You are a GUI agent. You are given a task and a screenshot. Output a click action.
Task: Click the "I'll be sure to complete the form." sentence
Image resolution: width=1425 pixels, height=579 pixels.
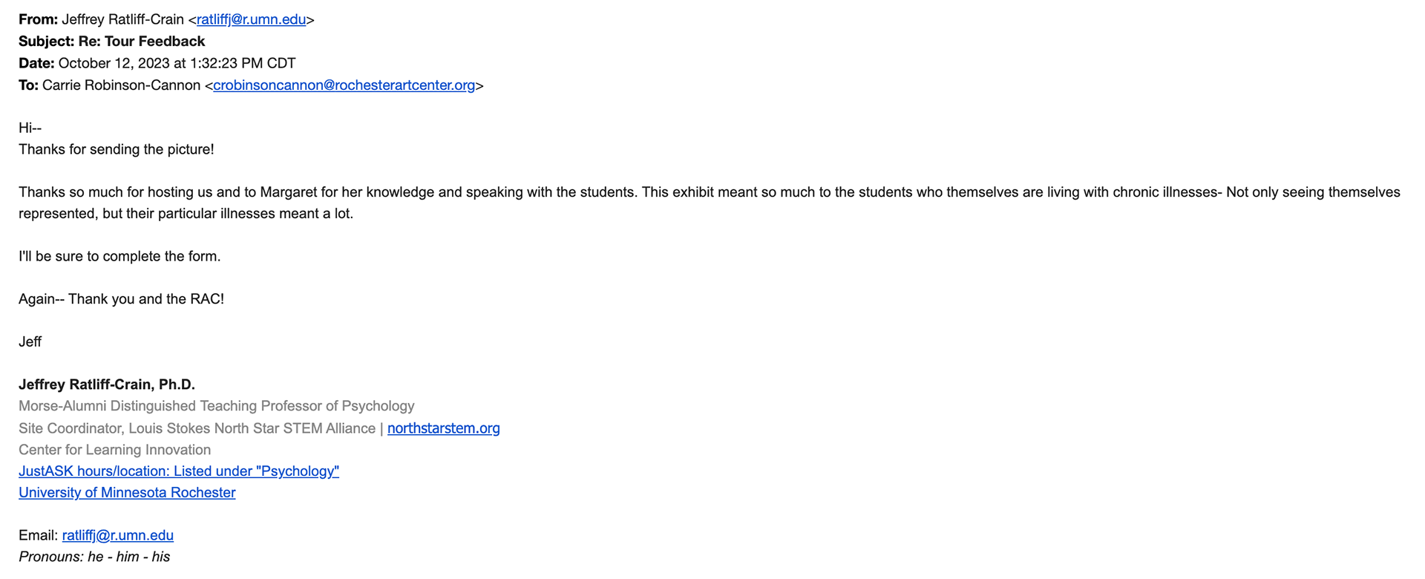(119, 257)
